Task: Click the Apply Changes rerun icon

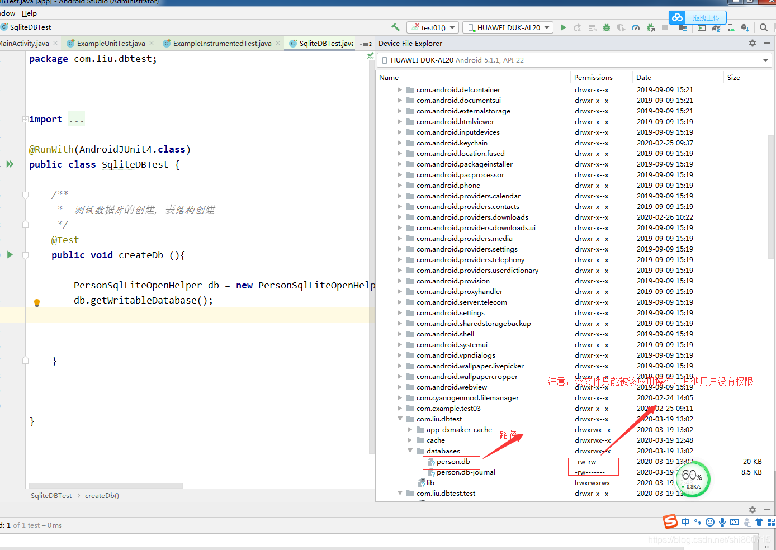Action: pyautogui.click(x=578, y=27)
